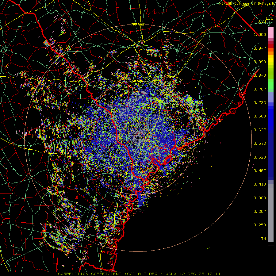Image resolution: width=276 pixels, height=276 pixels.
Task: Click the "1.000" scale value
Action: 260,34
